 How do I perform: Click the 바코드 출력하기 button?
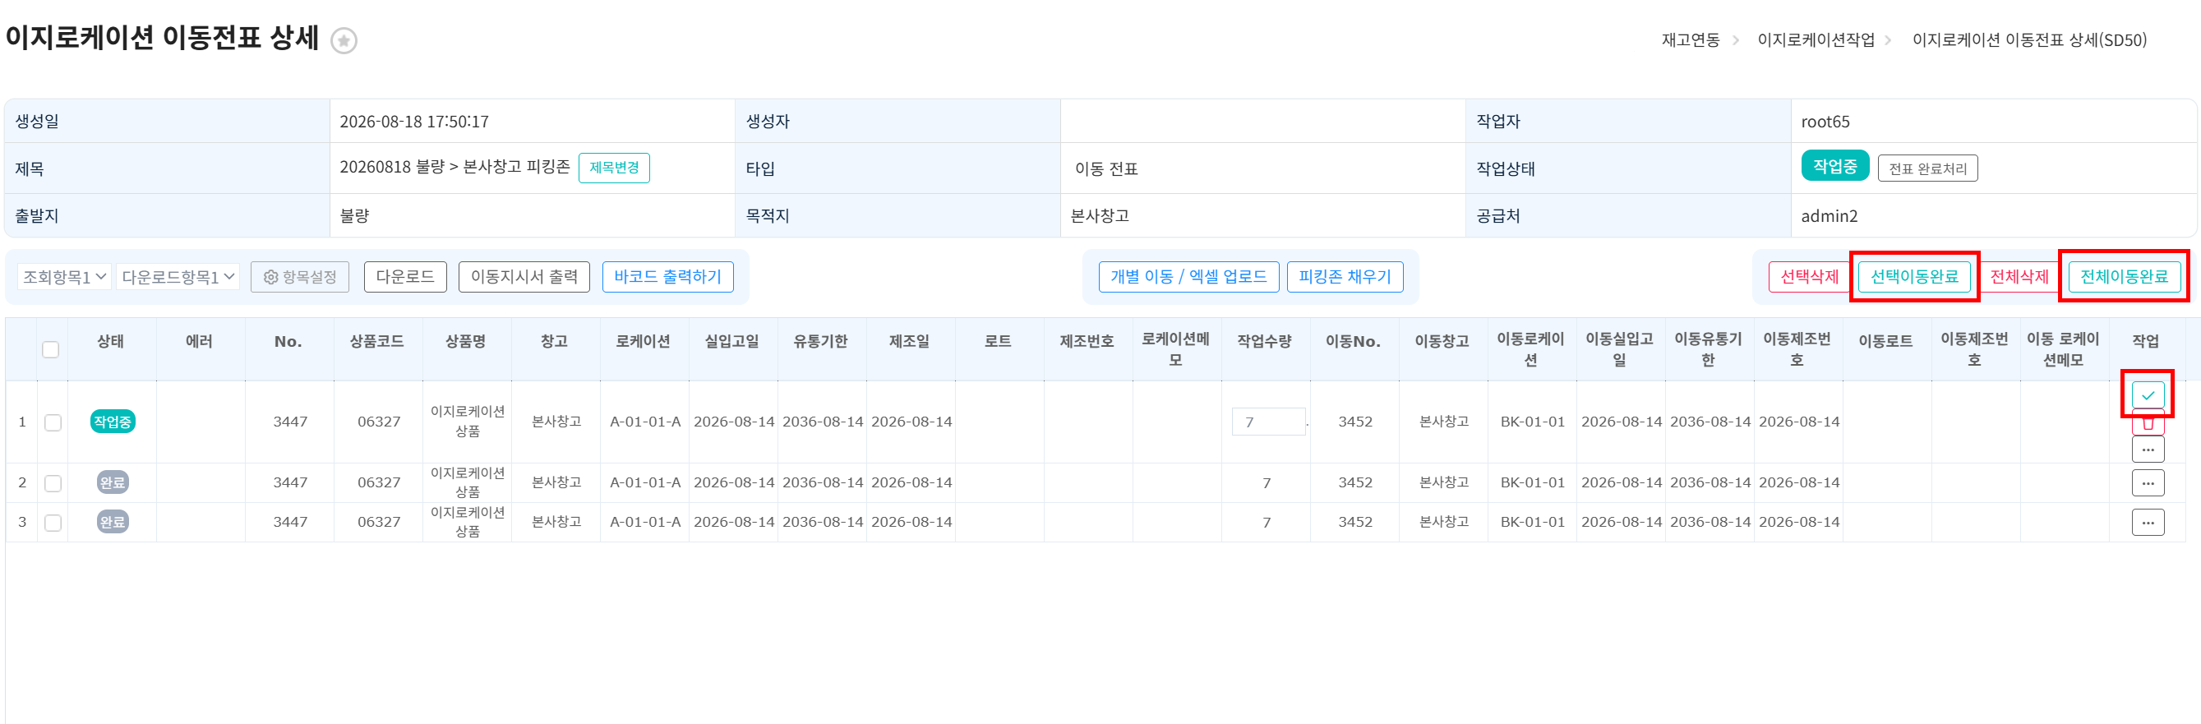(667, 277)
